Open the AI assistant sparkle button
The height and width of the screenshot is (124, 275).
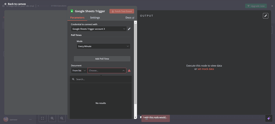pos(268,118)
